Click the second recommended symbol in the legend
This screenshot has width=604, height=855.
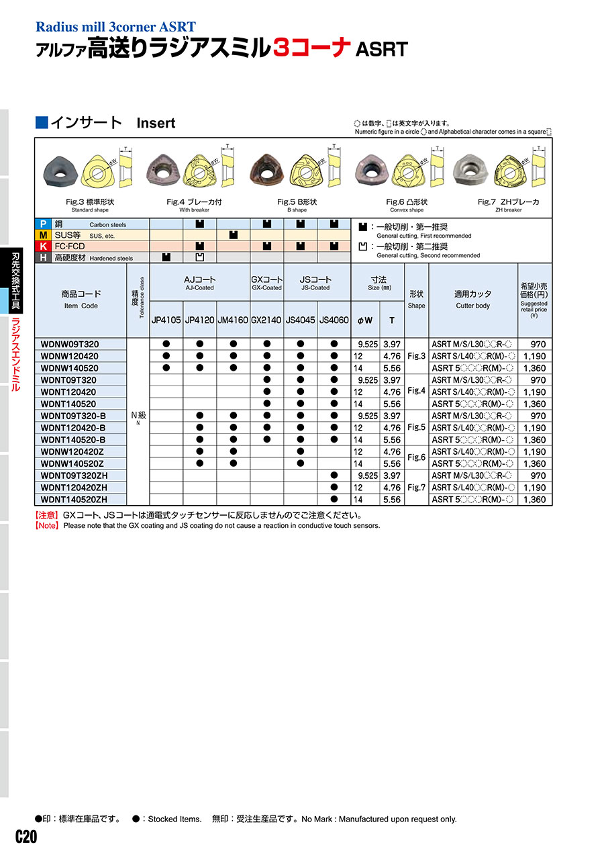(x=363, y=247)
